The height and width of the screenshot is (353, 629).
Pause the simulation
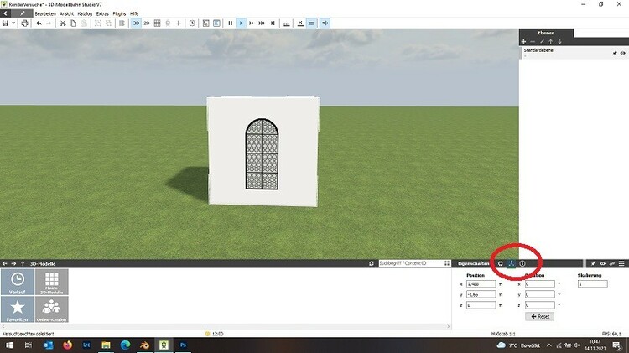tap(231, 23)
